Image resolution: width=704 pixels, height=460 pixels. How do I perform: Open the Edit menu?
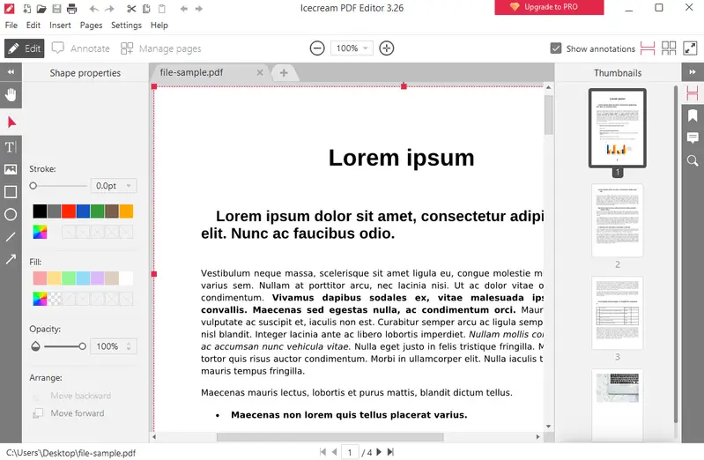click(x=33, y=26)
